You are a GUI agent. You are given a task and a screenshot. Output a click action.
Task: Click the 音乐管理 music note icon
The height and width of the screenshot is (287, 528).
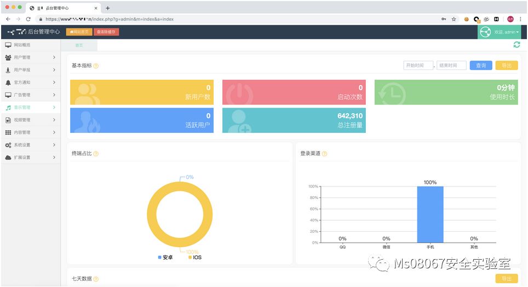[8, 108]
